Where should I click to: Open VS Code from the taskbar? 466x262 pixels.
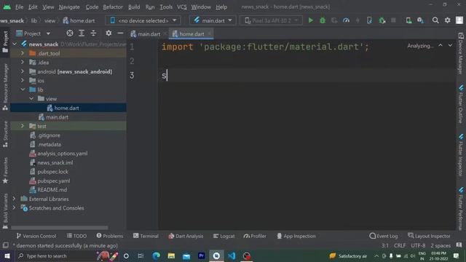[x=232, y=255]
